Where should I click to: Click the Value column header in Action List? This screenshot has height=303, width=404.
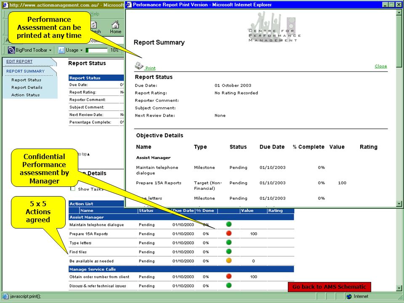247,210
